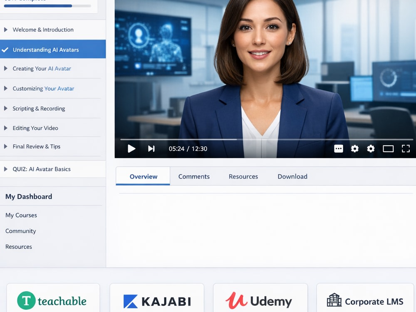This screenshot has width=416, height=312.
Task: Click the Udemy logo card
Action: click(x=260, y=298)
